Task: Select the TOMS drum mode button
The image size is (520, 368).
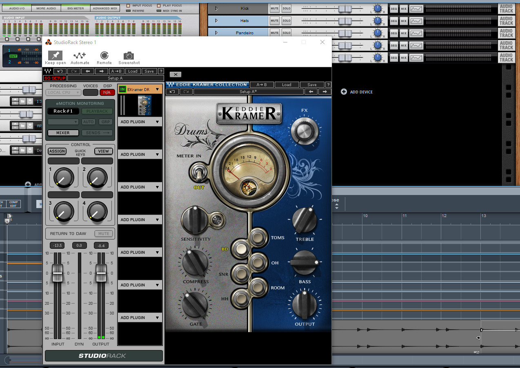Action: click(x=257, y=237)
